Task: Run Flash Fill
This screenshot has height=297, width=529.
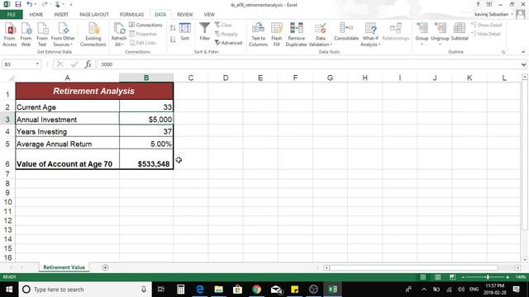Action: point(276,35)
